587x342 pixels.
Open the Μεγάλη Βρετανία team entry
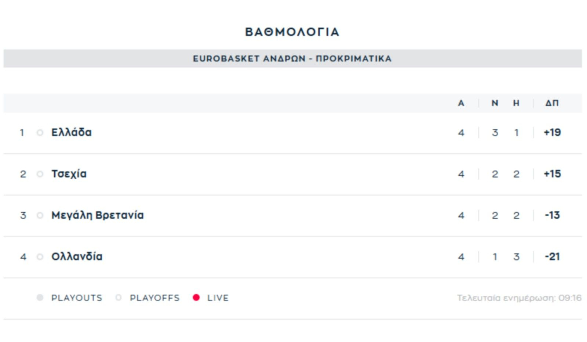click(x=98, y=215)
